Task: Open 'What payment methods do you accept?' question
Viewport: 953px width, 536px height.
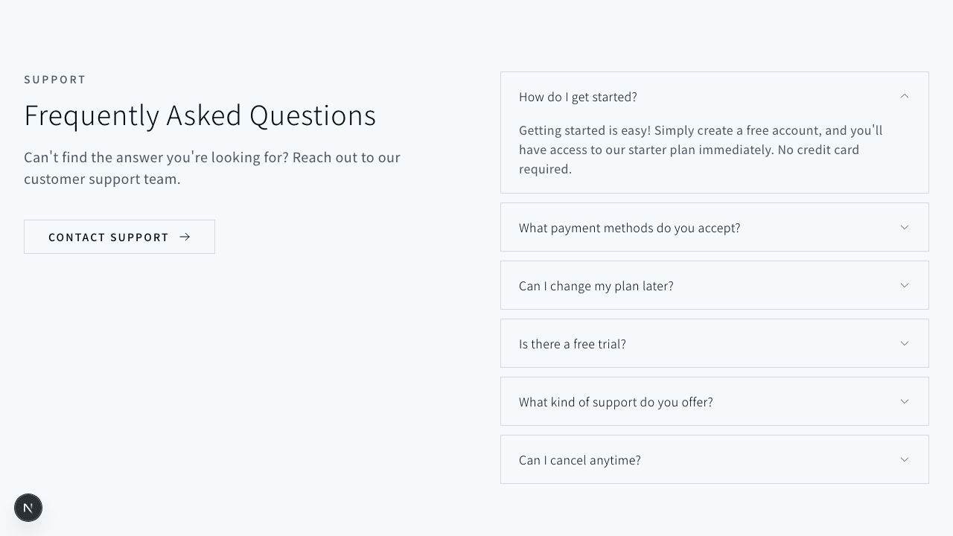Action: [629, 228]
